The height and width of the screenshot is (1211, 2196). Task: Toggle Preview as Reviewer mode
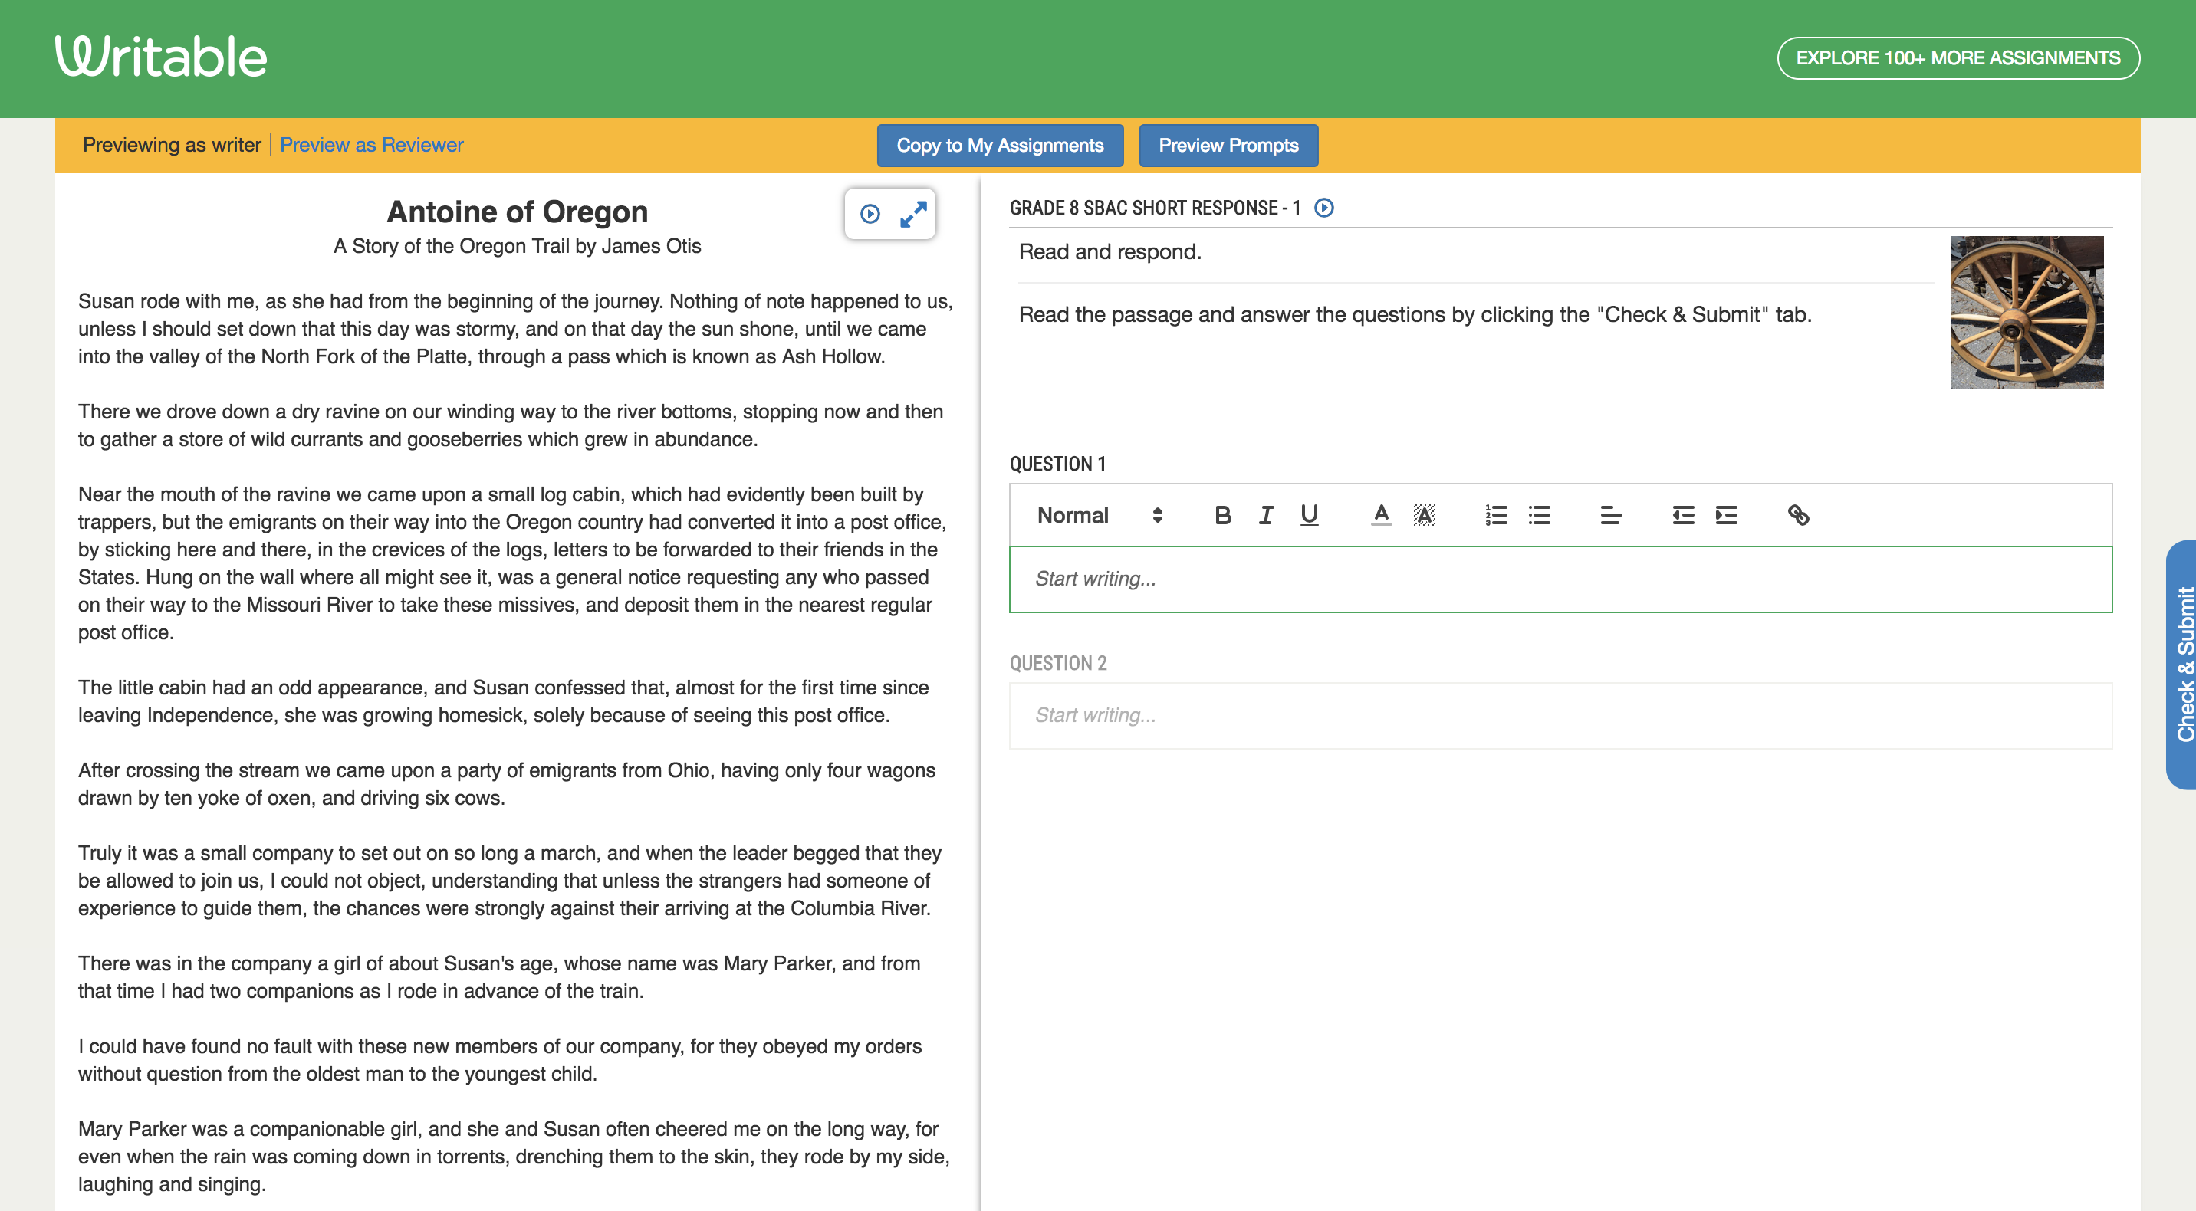click(371, 145)
